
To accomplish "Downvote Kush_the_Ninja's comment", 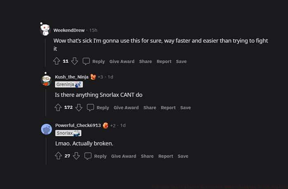I will (79, 107).
